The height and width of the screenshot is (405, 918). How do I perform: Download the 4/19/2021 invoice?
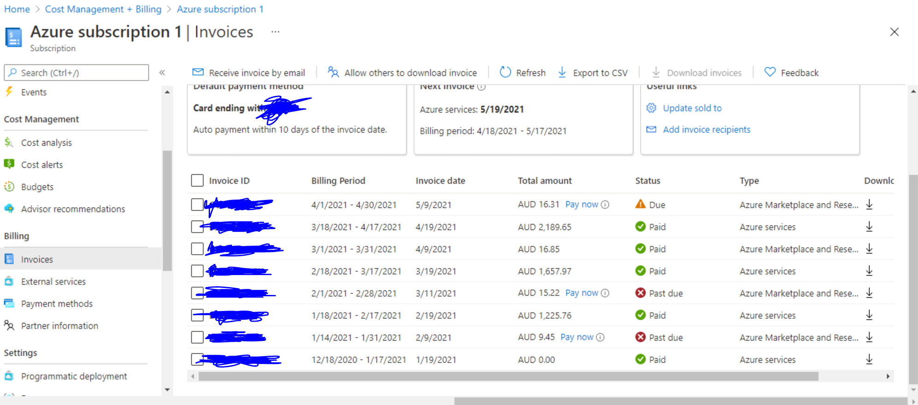869,227
